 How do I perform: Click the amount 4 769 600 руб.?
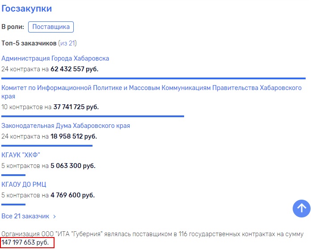[x=72, y=195]
